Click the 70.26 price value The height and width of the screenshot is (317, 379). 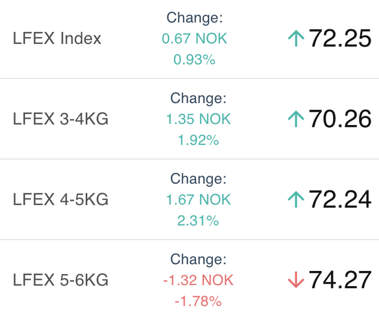pyautogui.click(x=340, y=119)
